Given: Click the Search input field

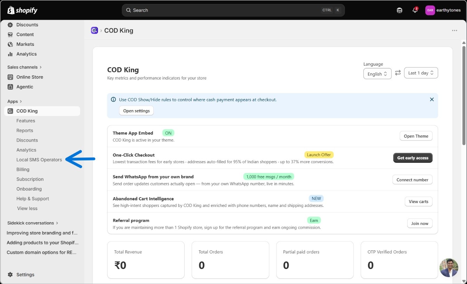Looking at the screenshot, I should point(233,10).
